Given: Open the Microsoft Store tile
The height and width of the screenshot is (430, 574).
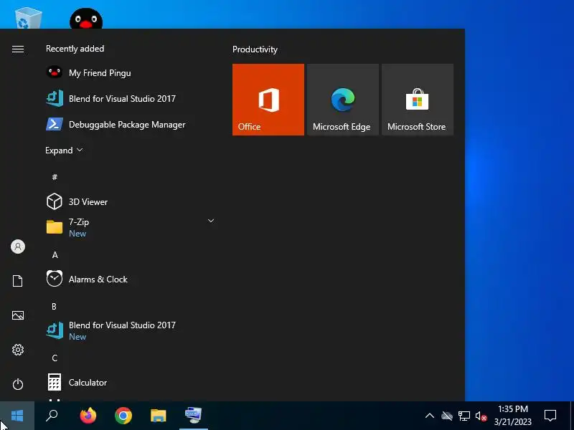Looking at the screenshot, I should pyautogui.click(x=418, y=100).
